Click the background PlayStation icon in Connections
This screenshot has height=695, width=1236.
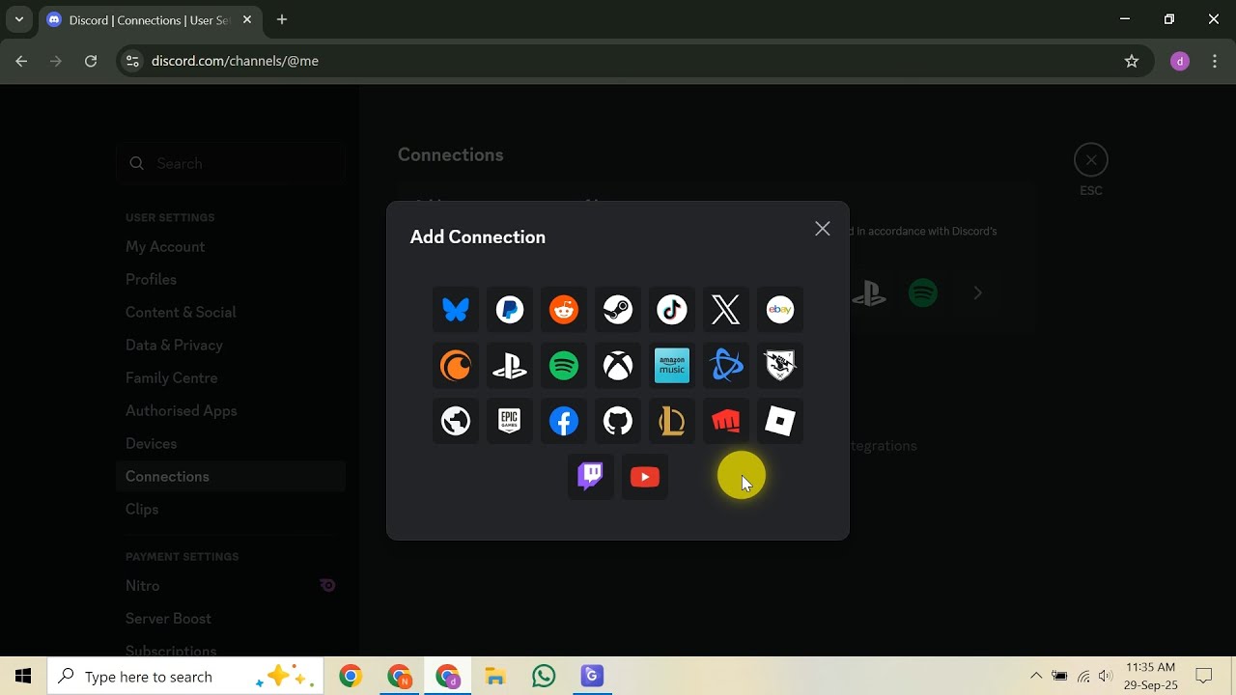869,292
